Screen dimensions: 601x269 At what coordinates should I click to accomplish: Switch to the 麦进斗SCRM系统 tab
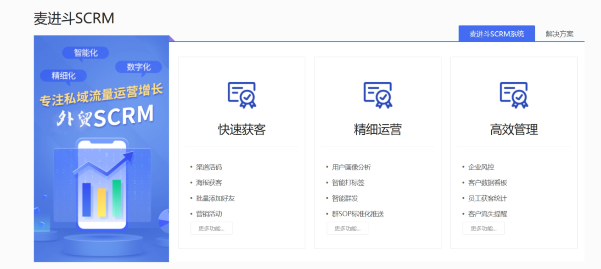tap(496, 34)
